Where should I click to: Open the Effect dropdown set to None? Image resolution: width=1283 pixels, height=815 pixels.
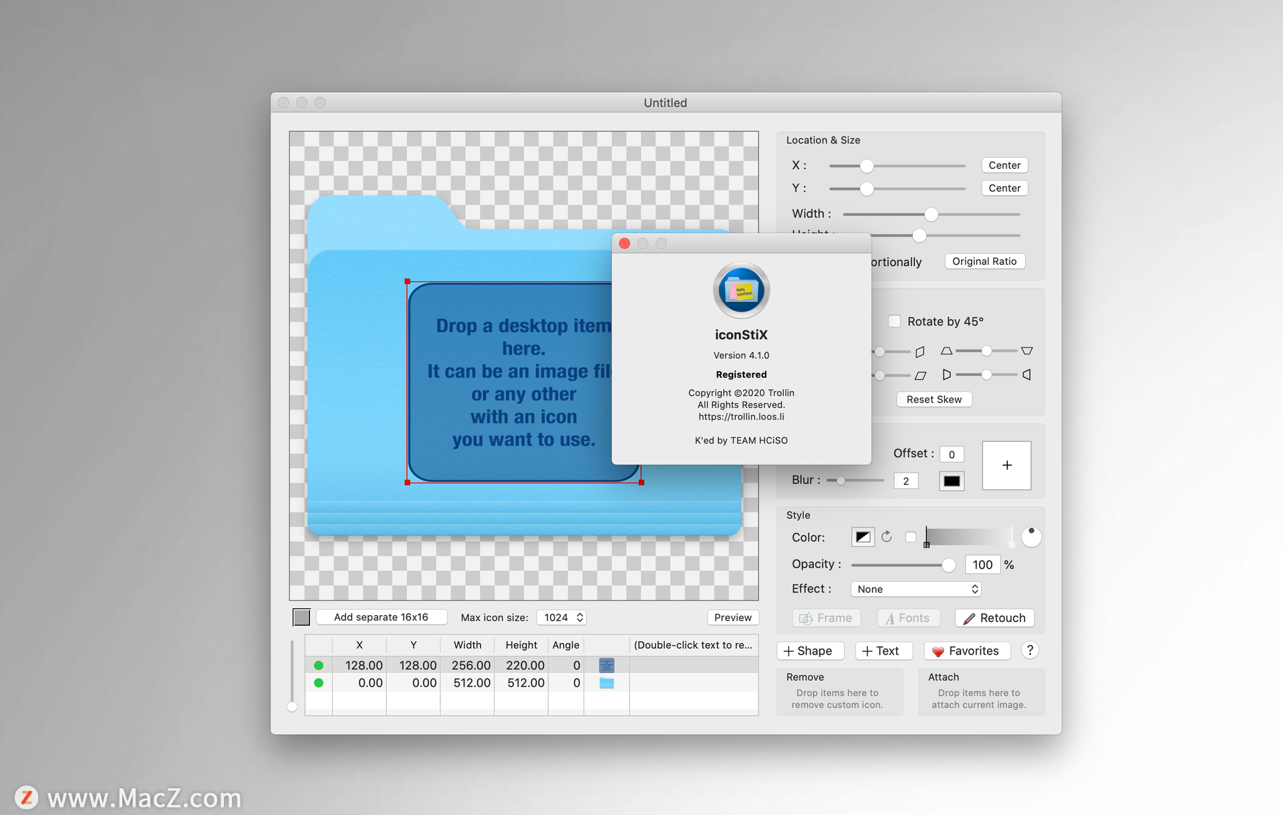tap(915, 589)
